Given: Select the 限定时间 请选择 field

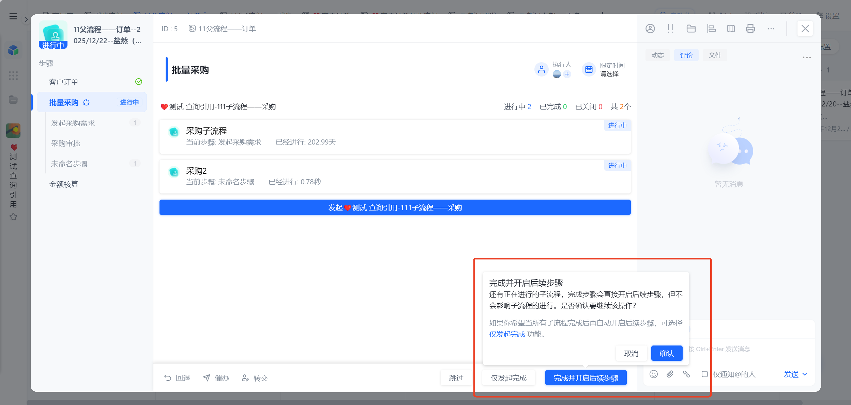Looking at the screenshot, I should (609, 74).
